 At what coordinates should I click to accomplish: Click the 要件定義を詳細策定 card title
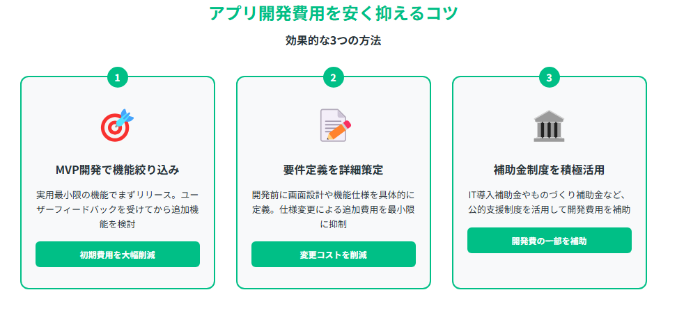point(334,170)
